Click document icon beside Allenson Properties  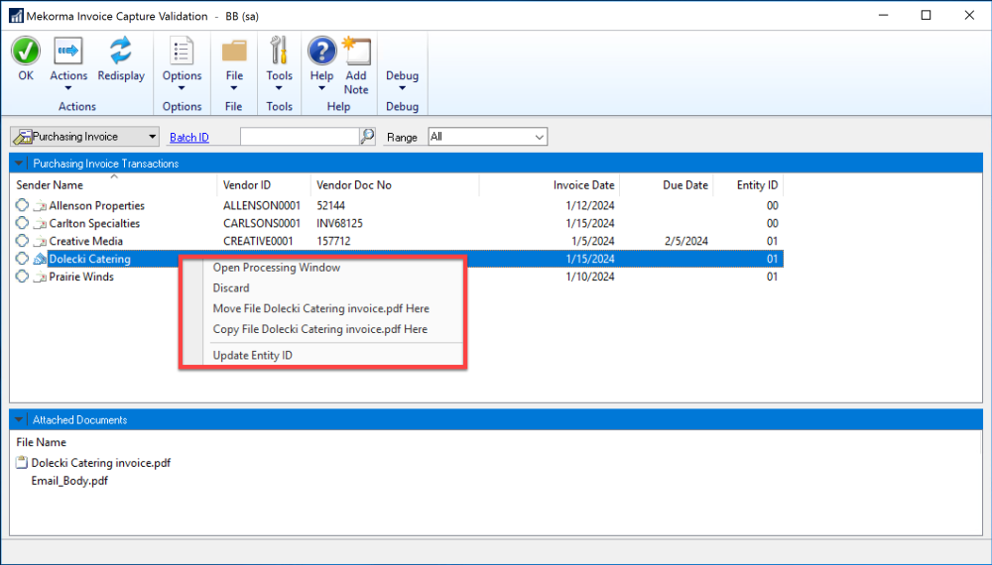tap(40, 205)
